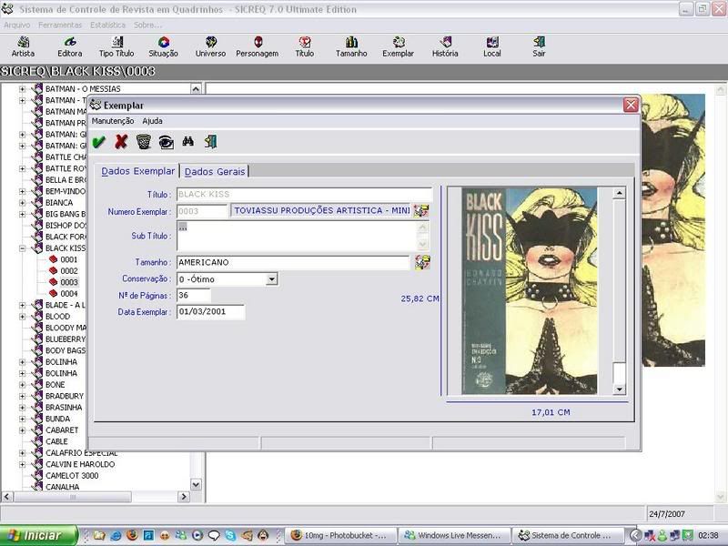The width and height of the screenshot is (728, 546).
Task: Open the Situação toolbar icon
Action: 164,46
